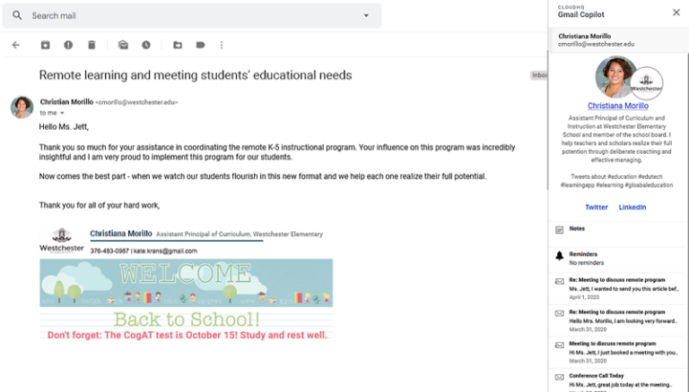Close the Gmail Copilot panel
The width and height of the screenshot is (689, 392).
[676, 13]
